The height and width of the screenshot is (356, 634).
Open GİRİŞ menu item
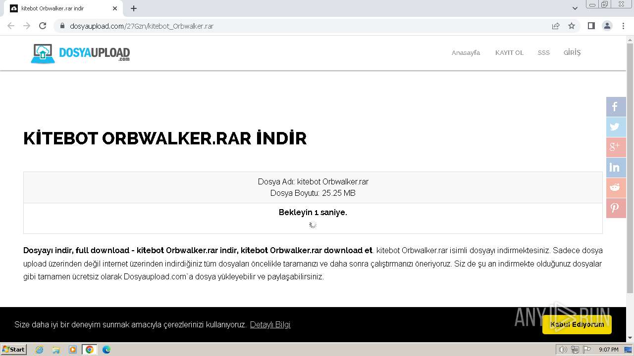[x=572, y=52]
